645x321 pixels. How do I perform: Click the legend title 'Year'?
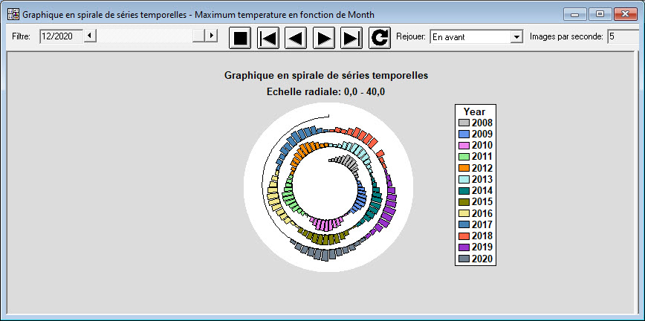tap(474, 111)
